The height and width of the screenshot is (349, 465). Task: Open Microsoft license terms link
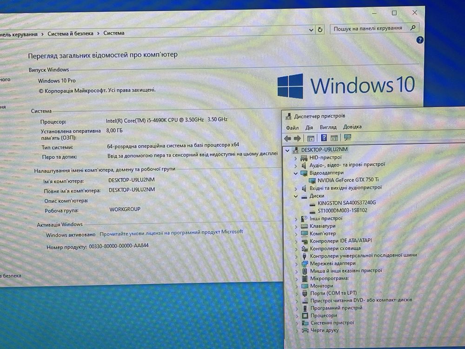[x=171, y=232]
